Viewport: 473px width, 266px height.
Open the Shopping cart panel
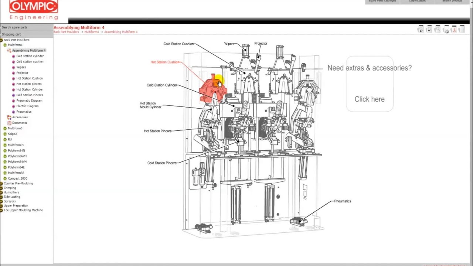27,34
